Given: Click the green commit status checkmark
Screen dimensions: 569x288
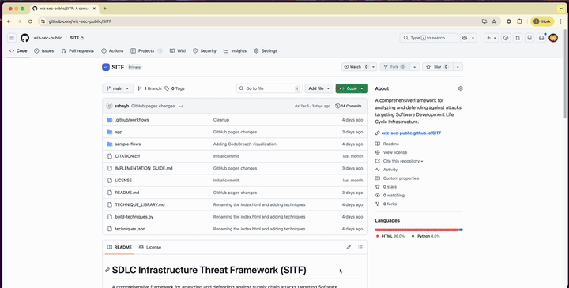Looking at the screenshot, I should [181, 106].
